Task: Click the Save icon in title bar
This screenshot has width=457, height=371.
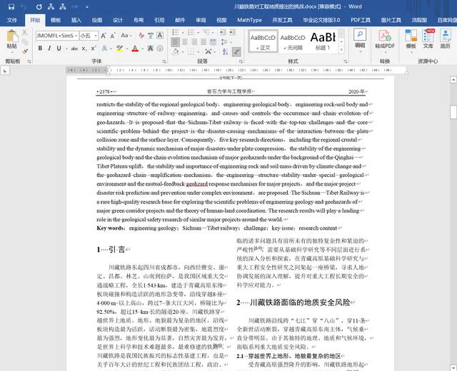Action: [11, 6]
